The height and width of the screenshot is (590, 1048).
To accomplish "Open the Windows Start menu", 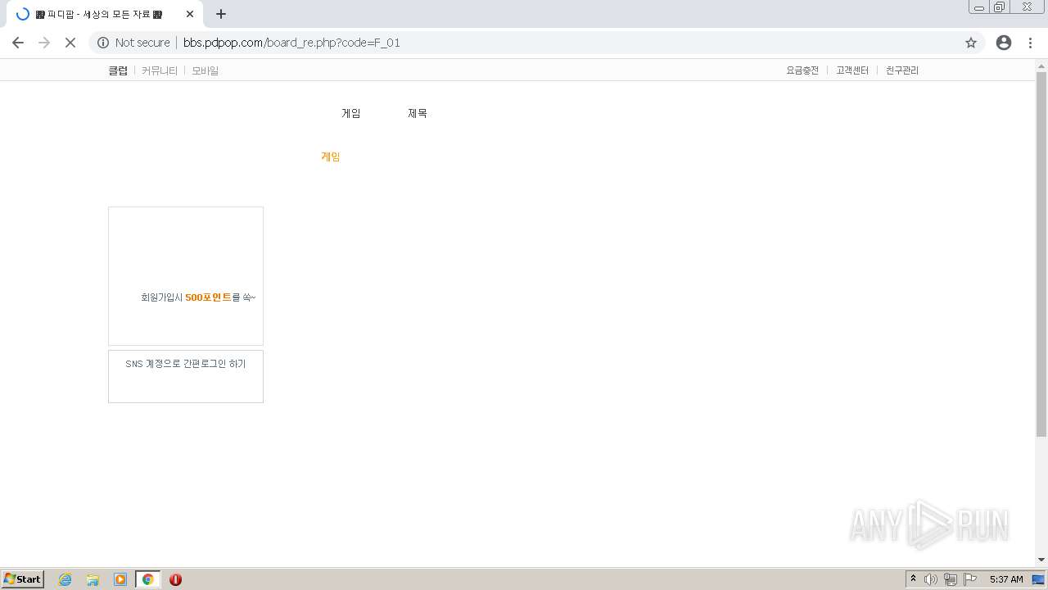I will pos(23,579).
